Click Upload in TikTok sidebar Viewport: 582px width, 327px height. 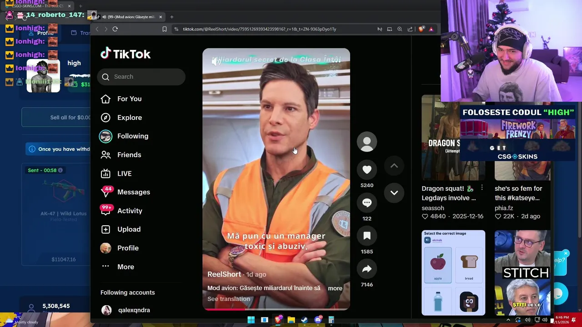(x=120, y=229)
